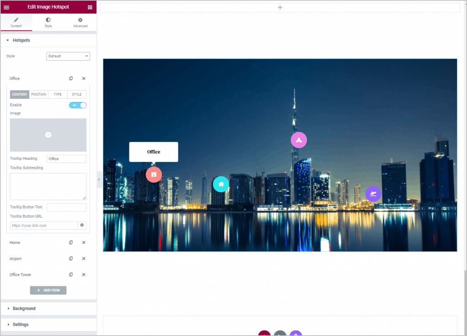467x336 pixels.
Task: Open link options gear for Tooltip Button URL
Action: click(82, 225)
